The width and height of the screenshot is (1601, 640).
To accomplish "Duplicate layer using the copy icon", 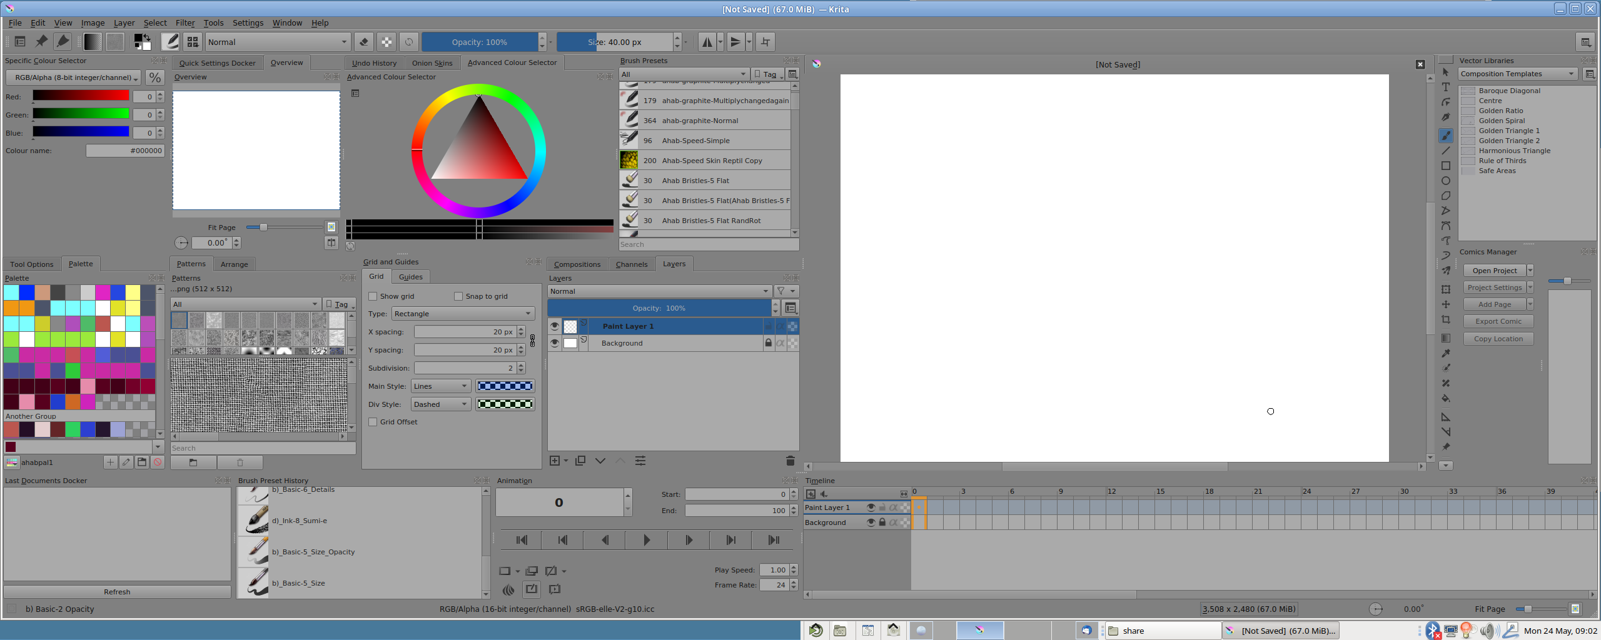I will 580,461.
